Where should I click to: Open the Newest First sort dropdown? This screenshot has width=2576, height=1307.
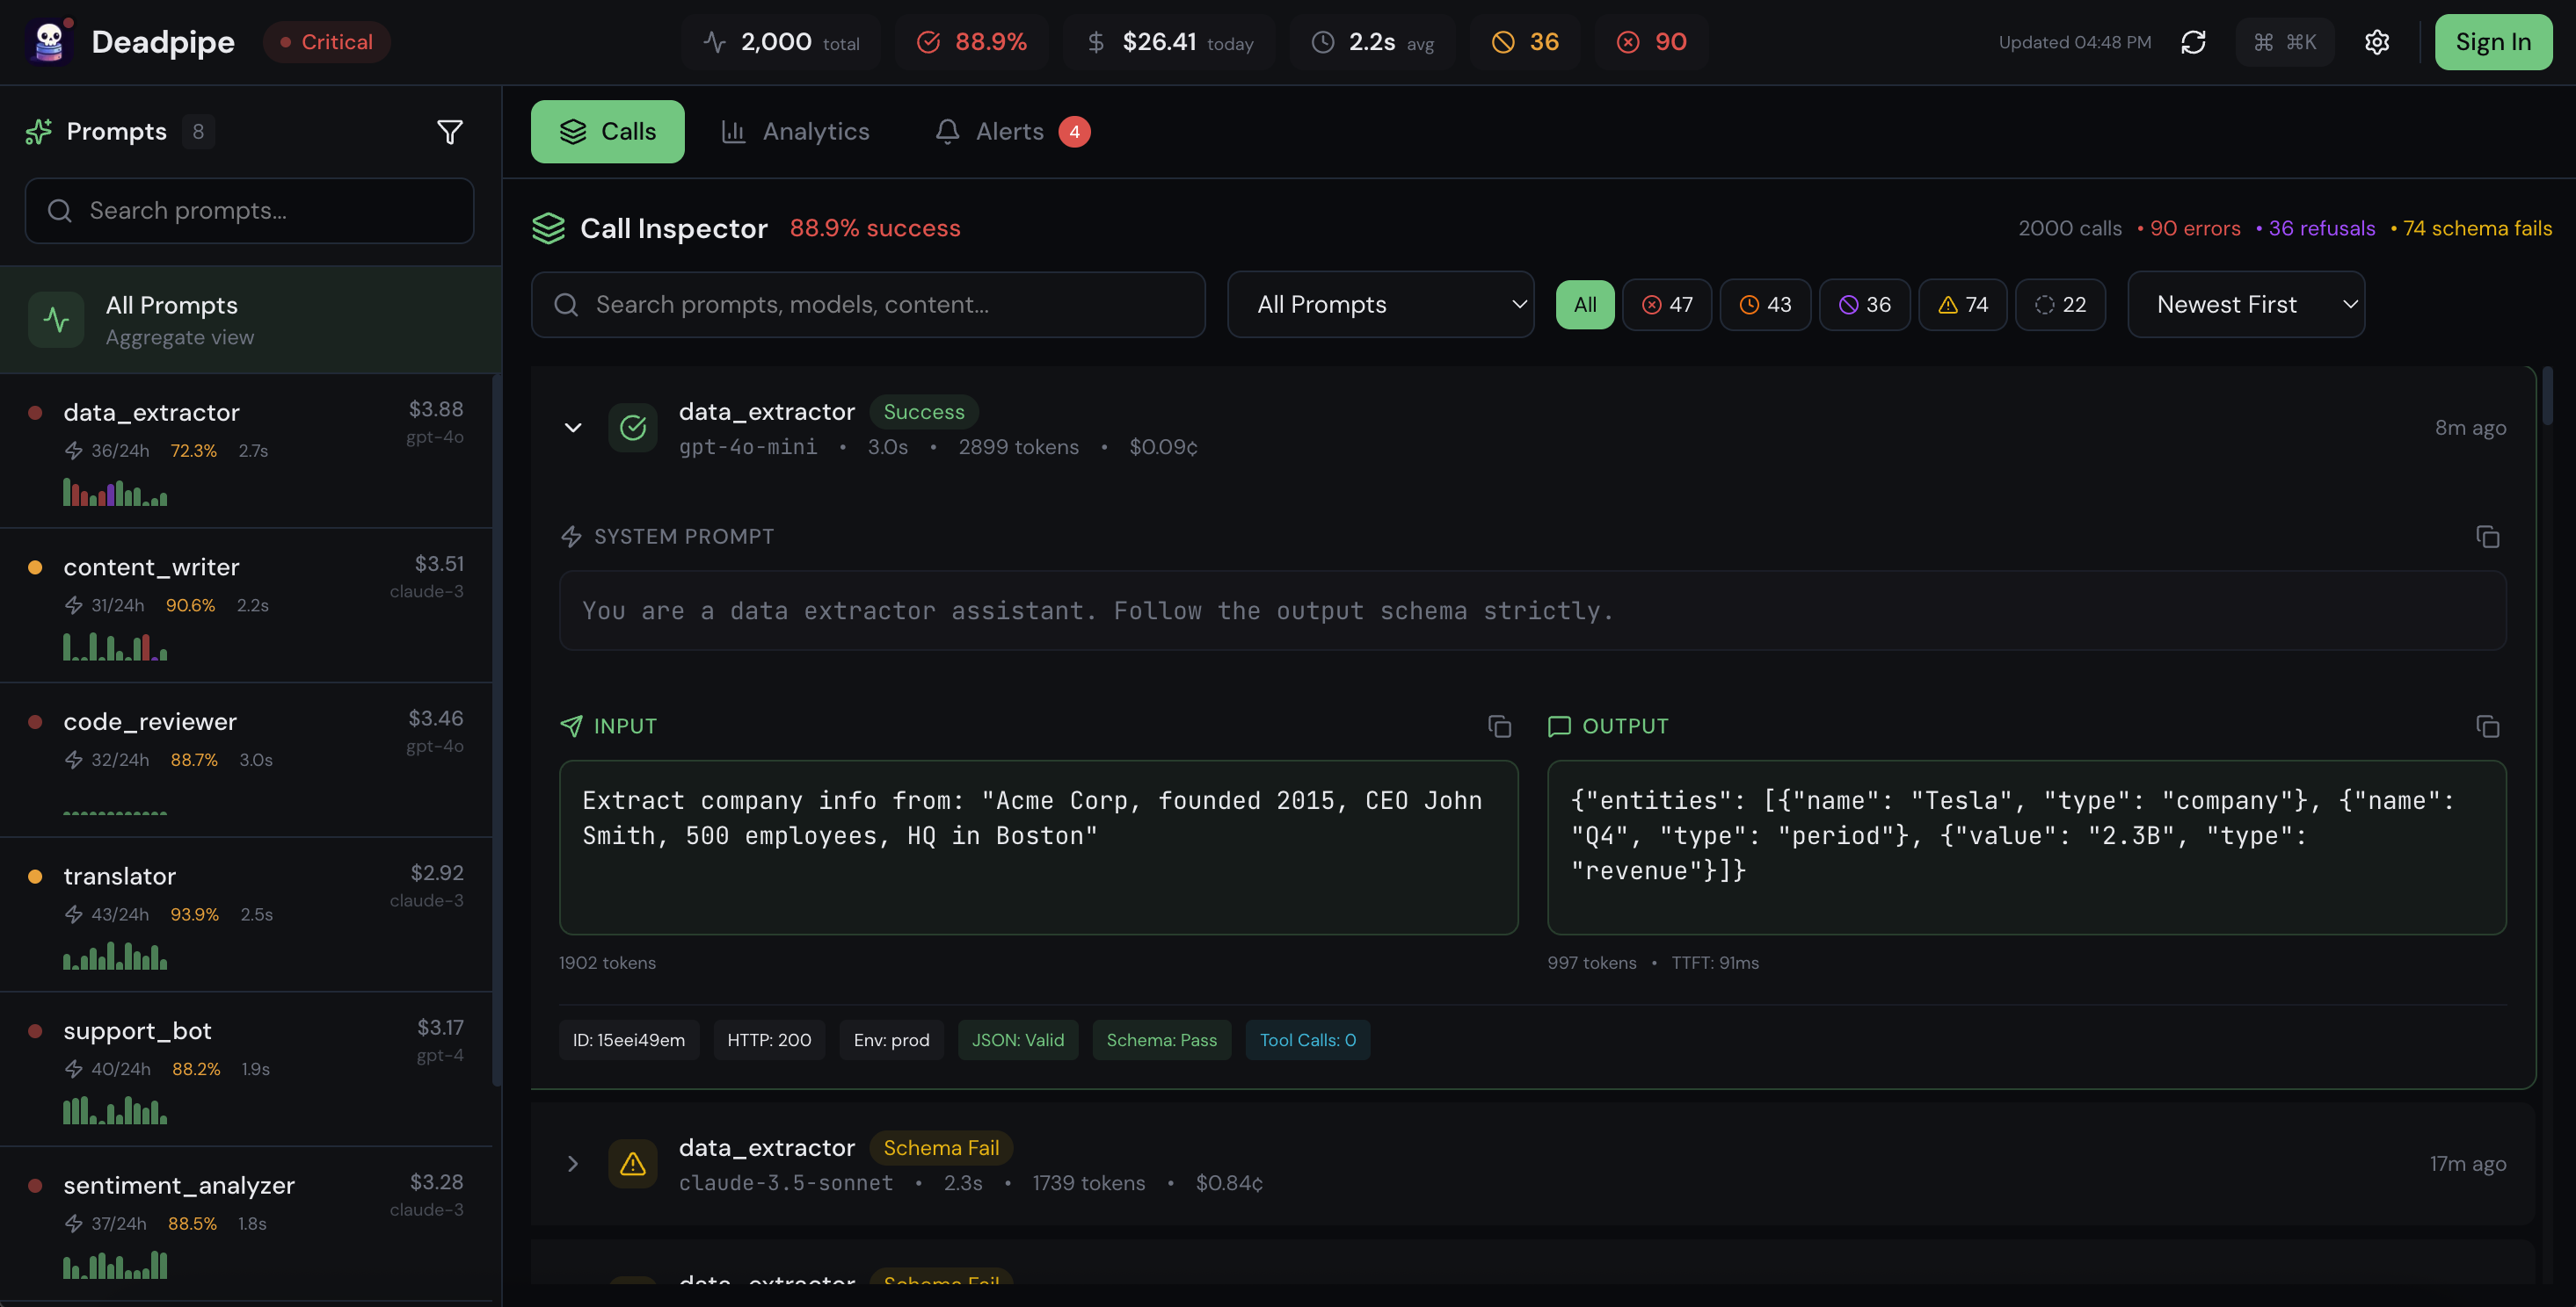(x=2245, y=305)
